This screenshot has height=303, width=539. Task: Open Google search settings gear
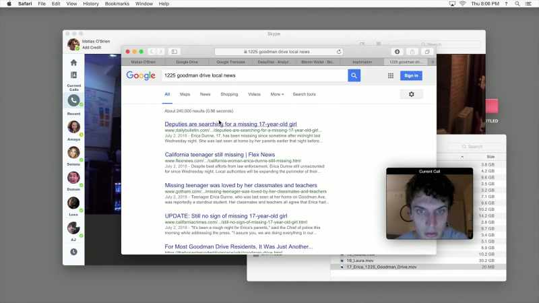point(412,94)
